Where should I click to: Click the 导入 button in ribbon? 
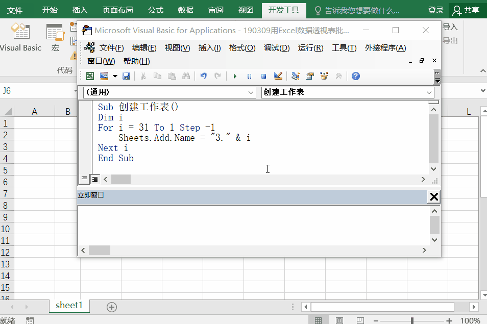pos(450,27)
